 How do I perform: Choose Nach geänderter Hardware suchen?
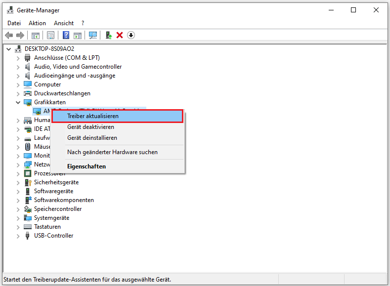pyautogui.click(x=118, y=152)
